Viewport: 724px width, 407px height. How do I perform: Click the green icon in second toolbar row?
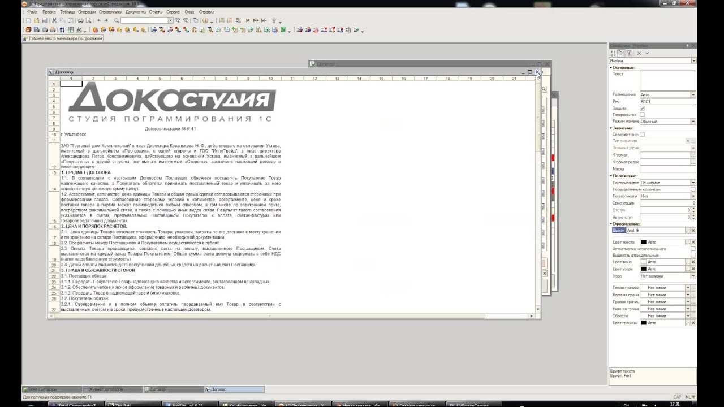pyautogui.click(x=283, y=29)
